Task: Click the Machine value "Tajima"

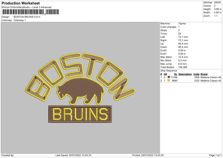Action: point(182,23)
